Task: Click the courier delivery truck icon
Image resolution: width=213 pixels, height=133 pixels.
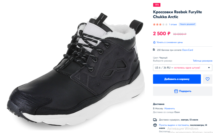Action: [x=155, y=120]
